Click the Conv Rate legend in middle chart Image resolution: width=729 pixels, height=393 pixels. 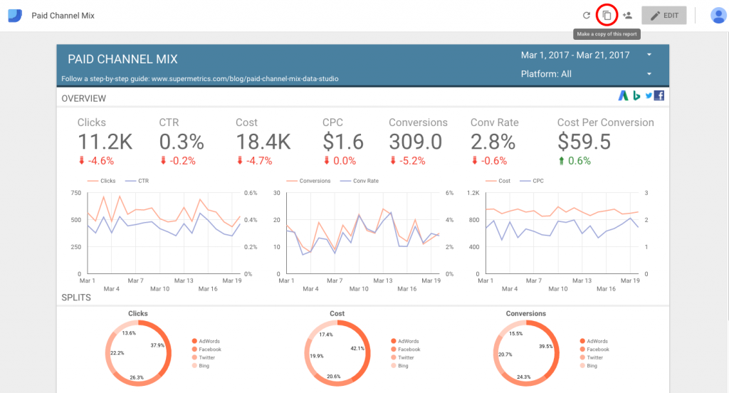point(362,181)
